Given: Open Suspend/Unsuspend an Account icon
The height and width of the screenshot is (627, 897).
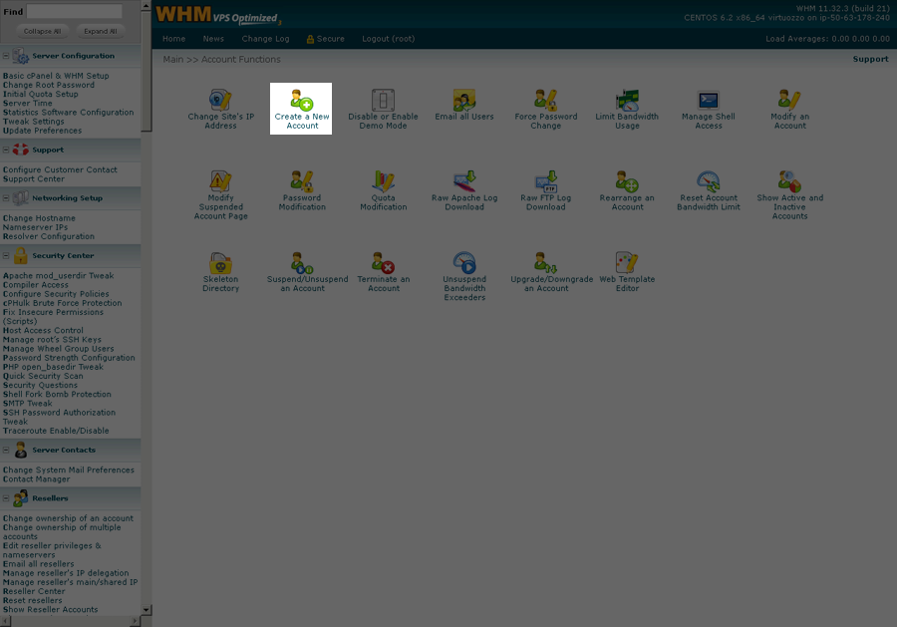Looking at the screenshot, I should pyautogui.click(x=301, y=262).
